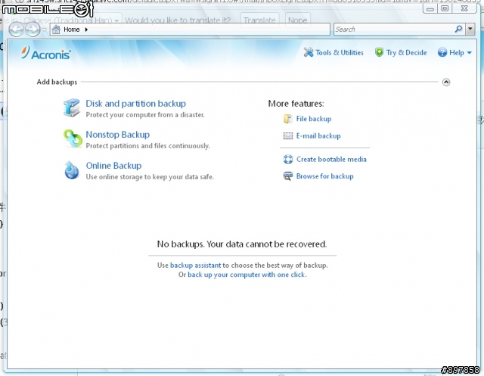Click the E-mail backup envelope icon
The height and width of the screenshot is (376, 484).
pyautogui.click(x=287, y=136)
